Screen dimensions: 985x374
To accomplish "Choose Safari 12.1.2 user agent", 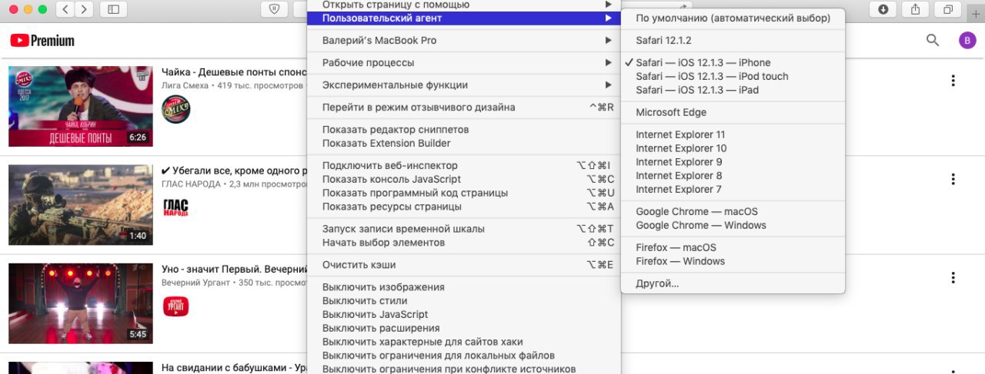I will pyautogui.click(x=733, y=41).
